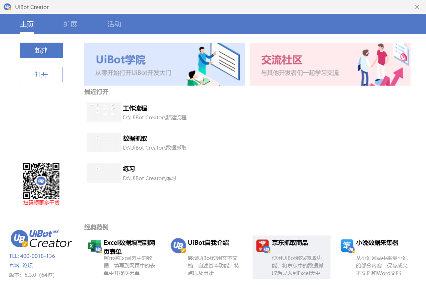Switch to the 主页 tab
Image resolution: width=426 pixels, height=285 pixels.
pyautogui.click(x=27, y=24)
